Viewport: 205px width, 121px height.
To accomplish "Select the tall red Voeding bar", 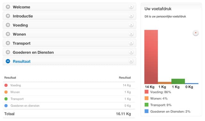I will (151, 57).
